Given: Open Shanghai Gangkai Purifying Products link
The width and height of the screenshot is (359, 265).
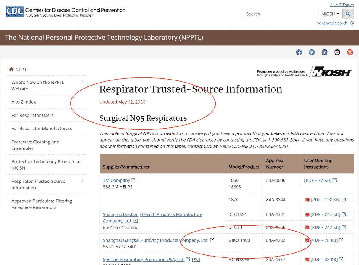Looking at the screenshot, I should 156,240.
